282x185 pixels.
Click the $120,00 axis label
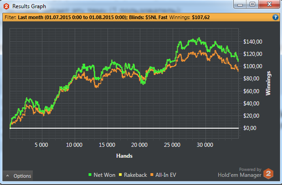pos(253,54)
